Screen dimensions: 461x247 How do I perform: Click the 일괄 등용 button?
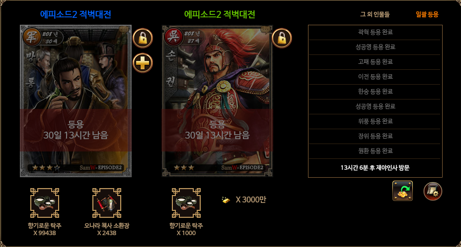427,14
